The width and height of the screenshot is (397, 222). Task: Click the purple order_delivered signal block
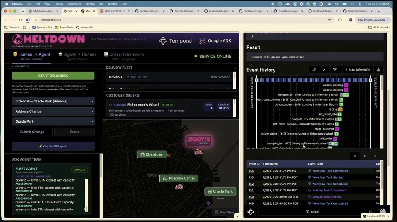337,129
